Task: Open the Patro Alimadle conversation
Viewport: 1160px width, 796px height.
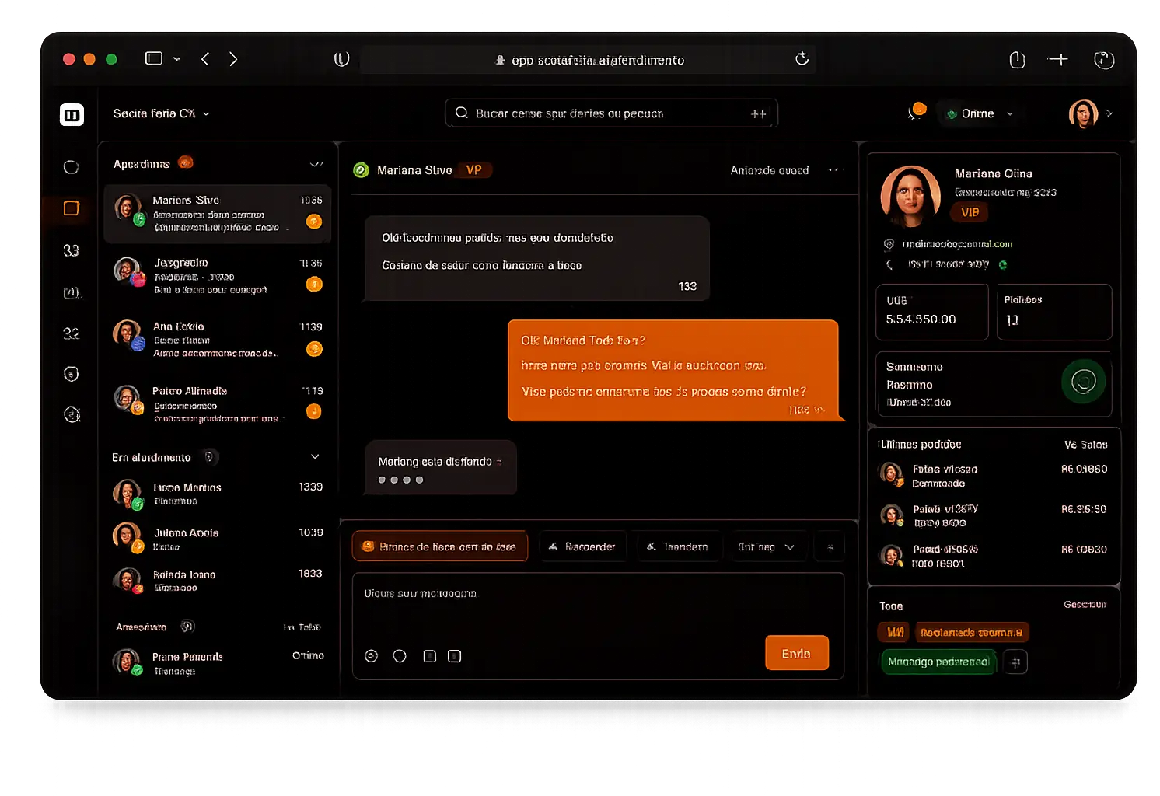Action: coord(218,404)
